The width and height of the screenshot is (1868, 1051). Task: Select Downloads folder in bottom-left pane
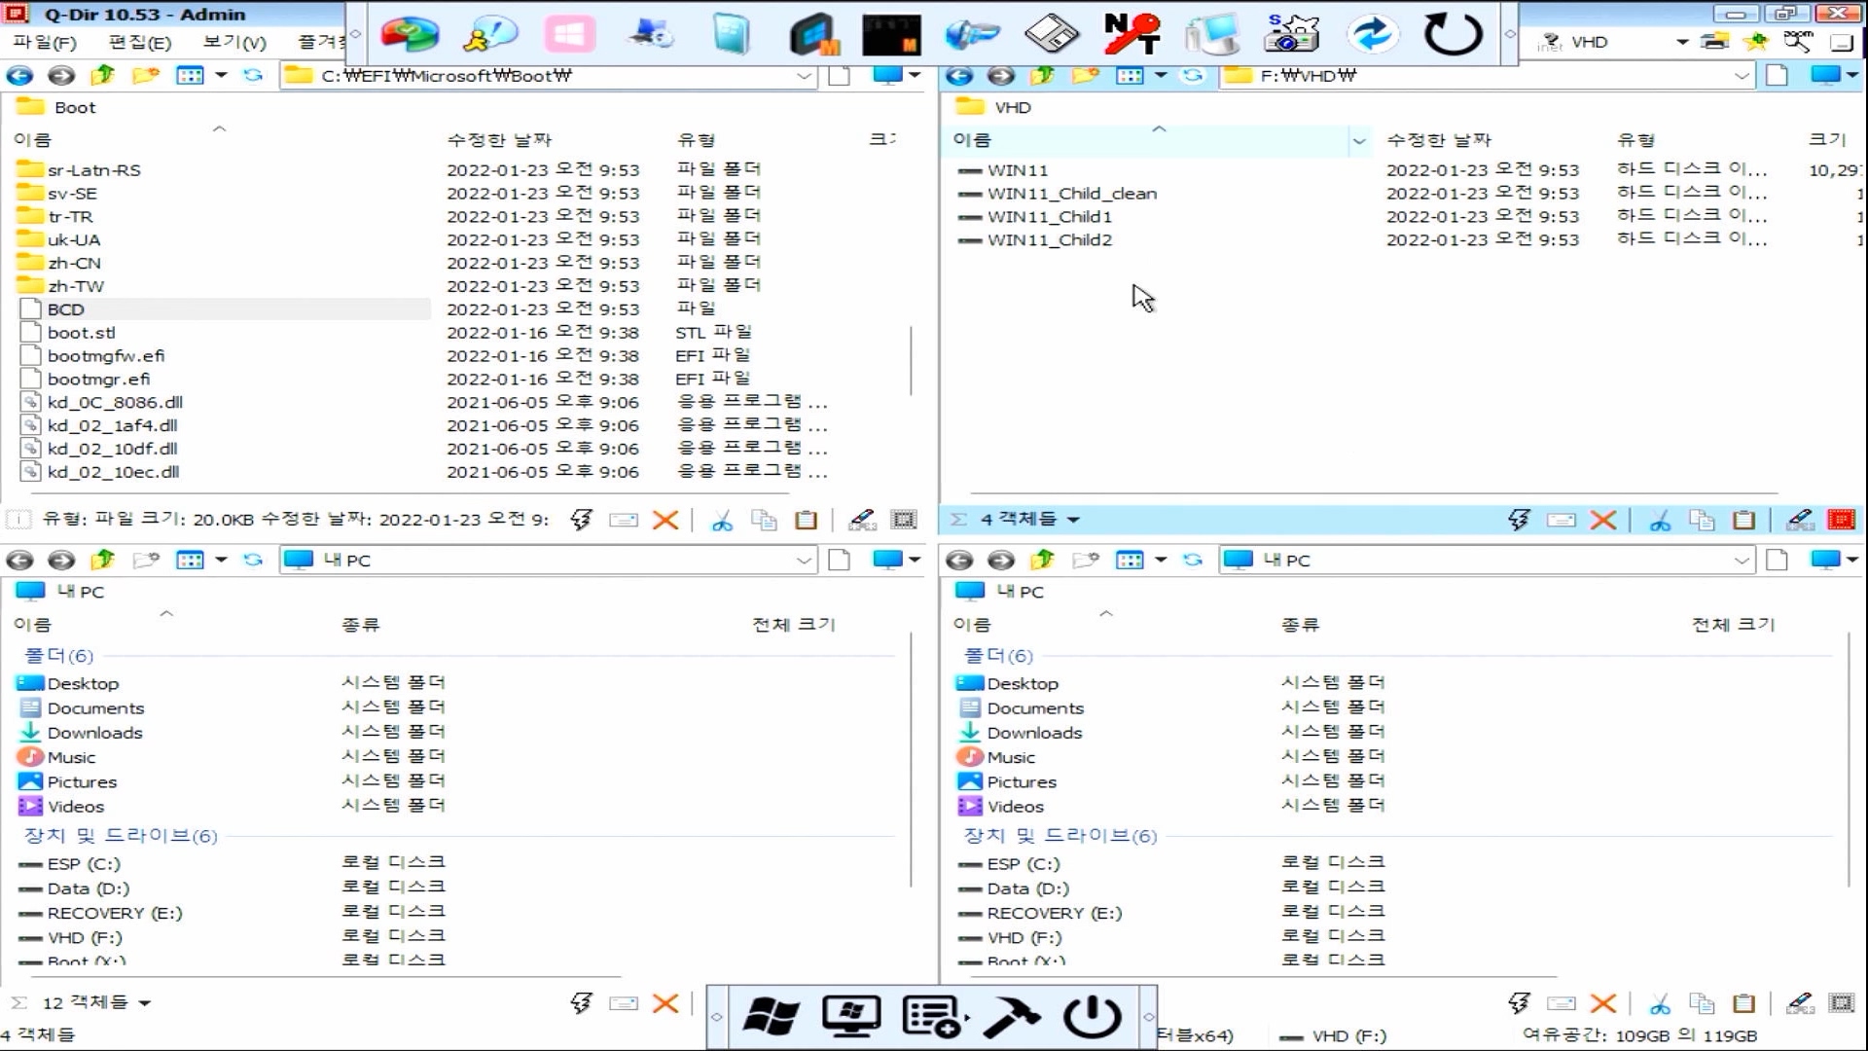pos(94,733)
